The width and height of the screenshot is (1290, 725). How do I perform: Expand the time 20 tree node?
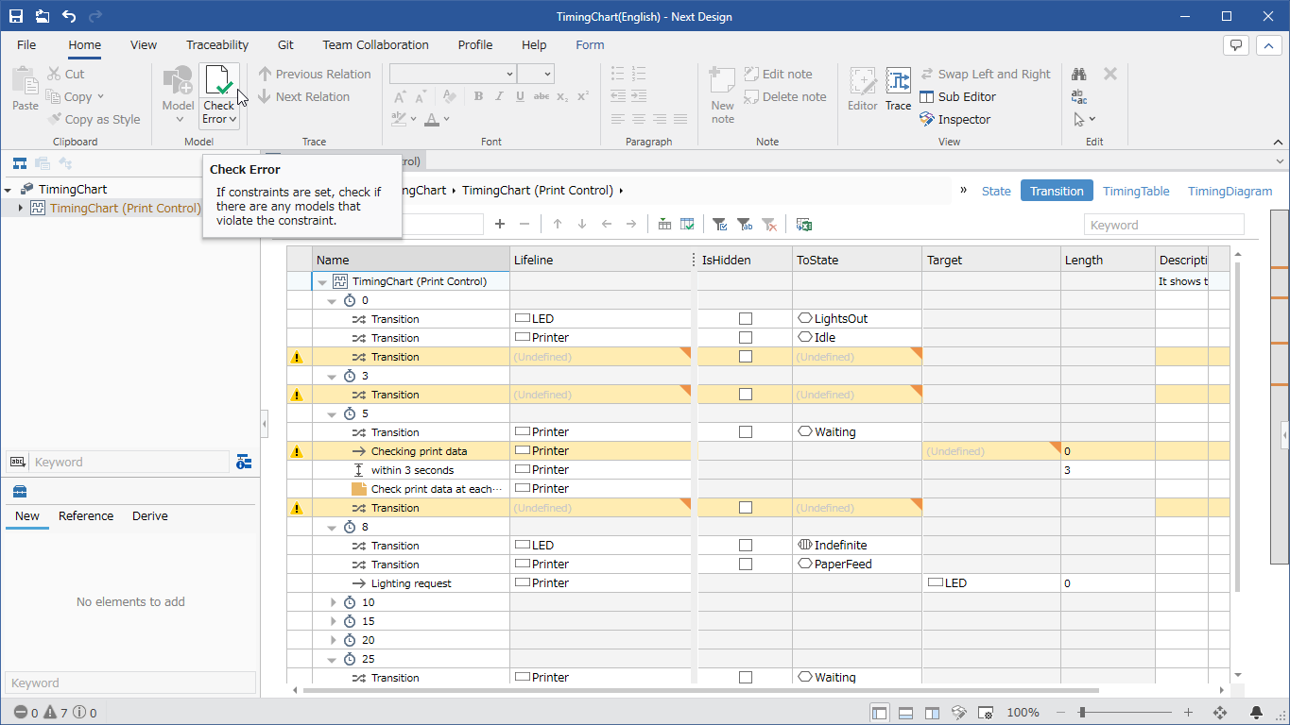(x=333, y=639)
